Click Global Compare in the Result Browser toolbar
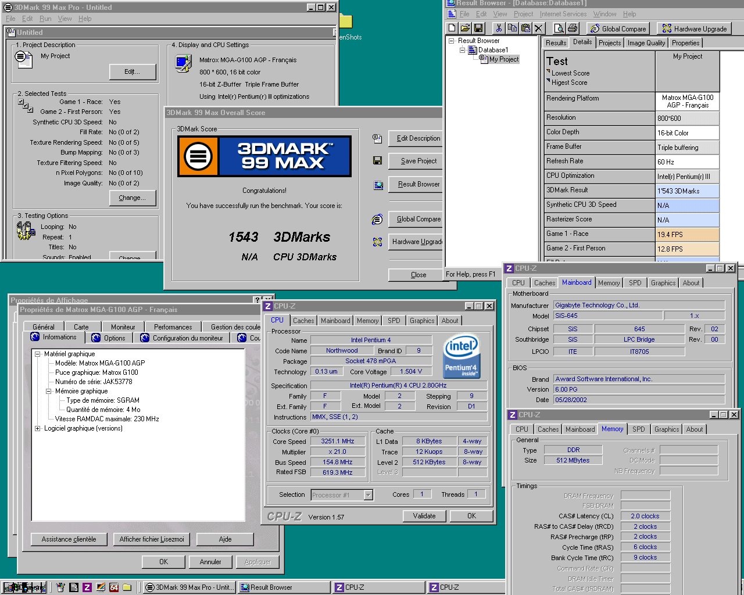The height and width of the screenshot is (595, 744). point(618,28)
